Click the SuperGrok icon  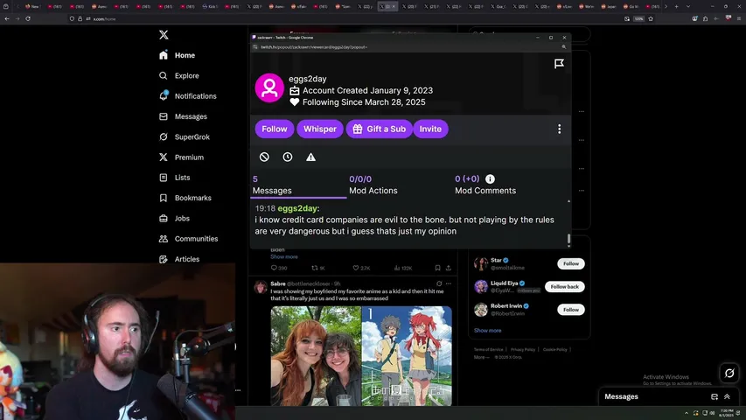[164, 137]
